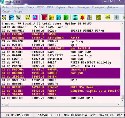Open the Автора! menu

pos(18,12)
